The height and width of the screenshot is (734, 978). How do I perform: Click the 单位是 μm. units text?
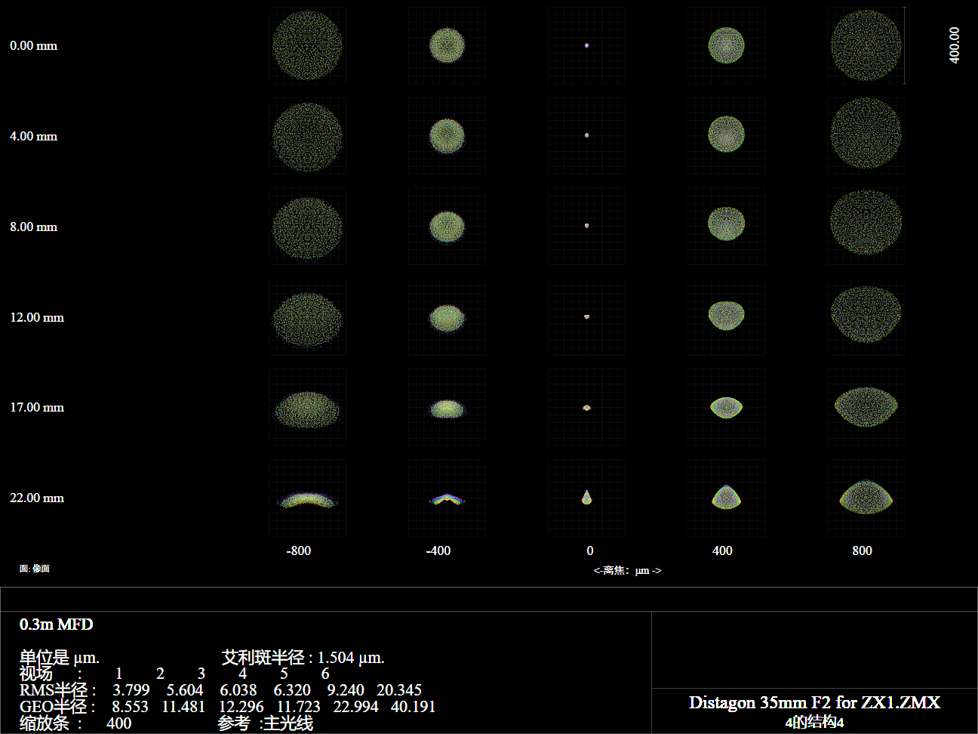(60, 658)
